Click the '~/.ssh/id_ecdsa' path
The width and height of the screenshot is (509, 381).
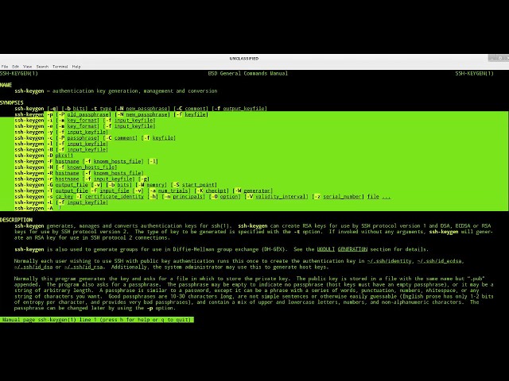440,261
